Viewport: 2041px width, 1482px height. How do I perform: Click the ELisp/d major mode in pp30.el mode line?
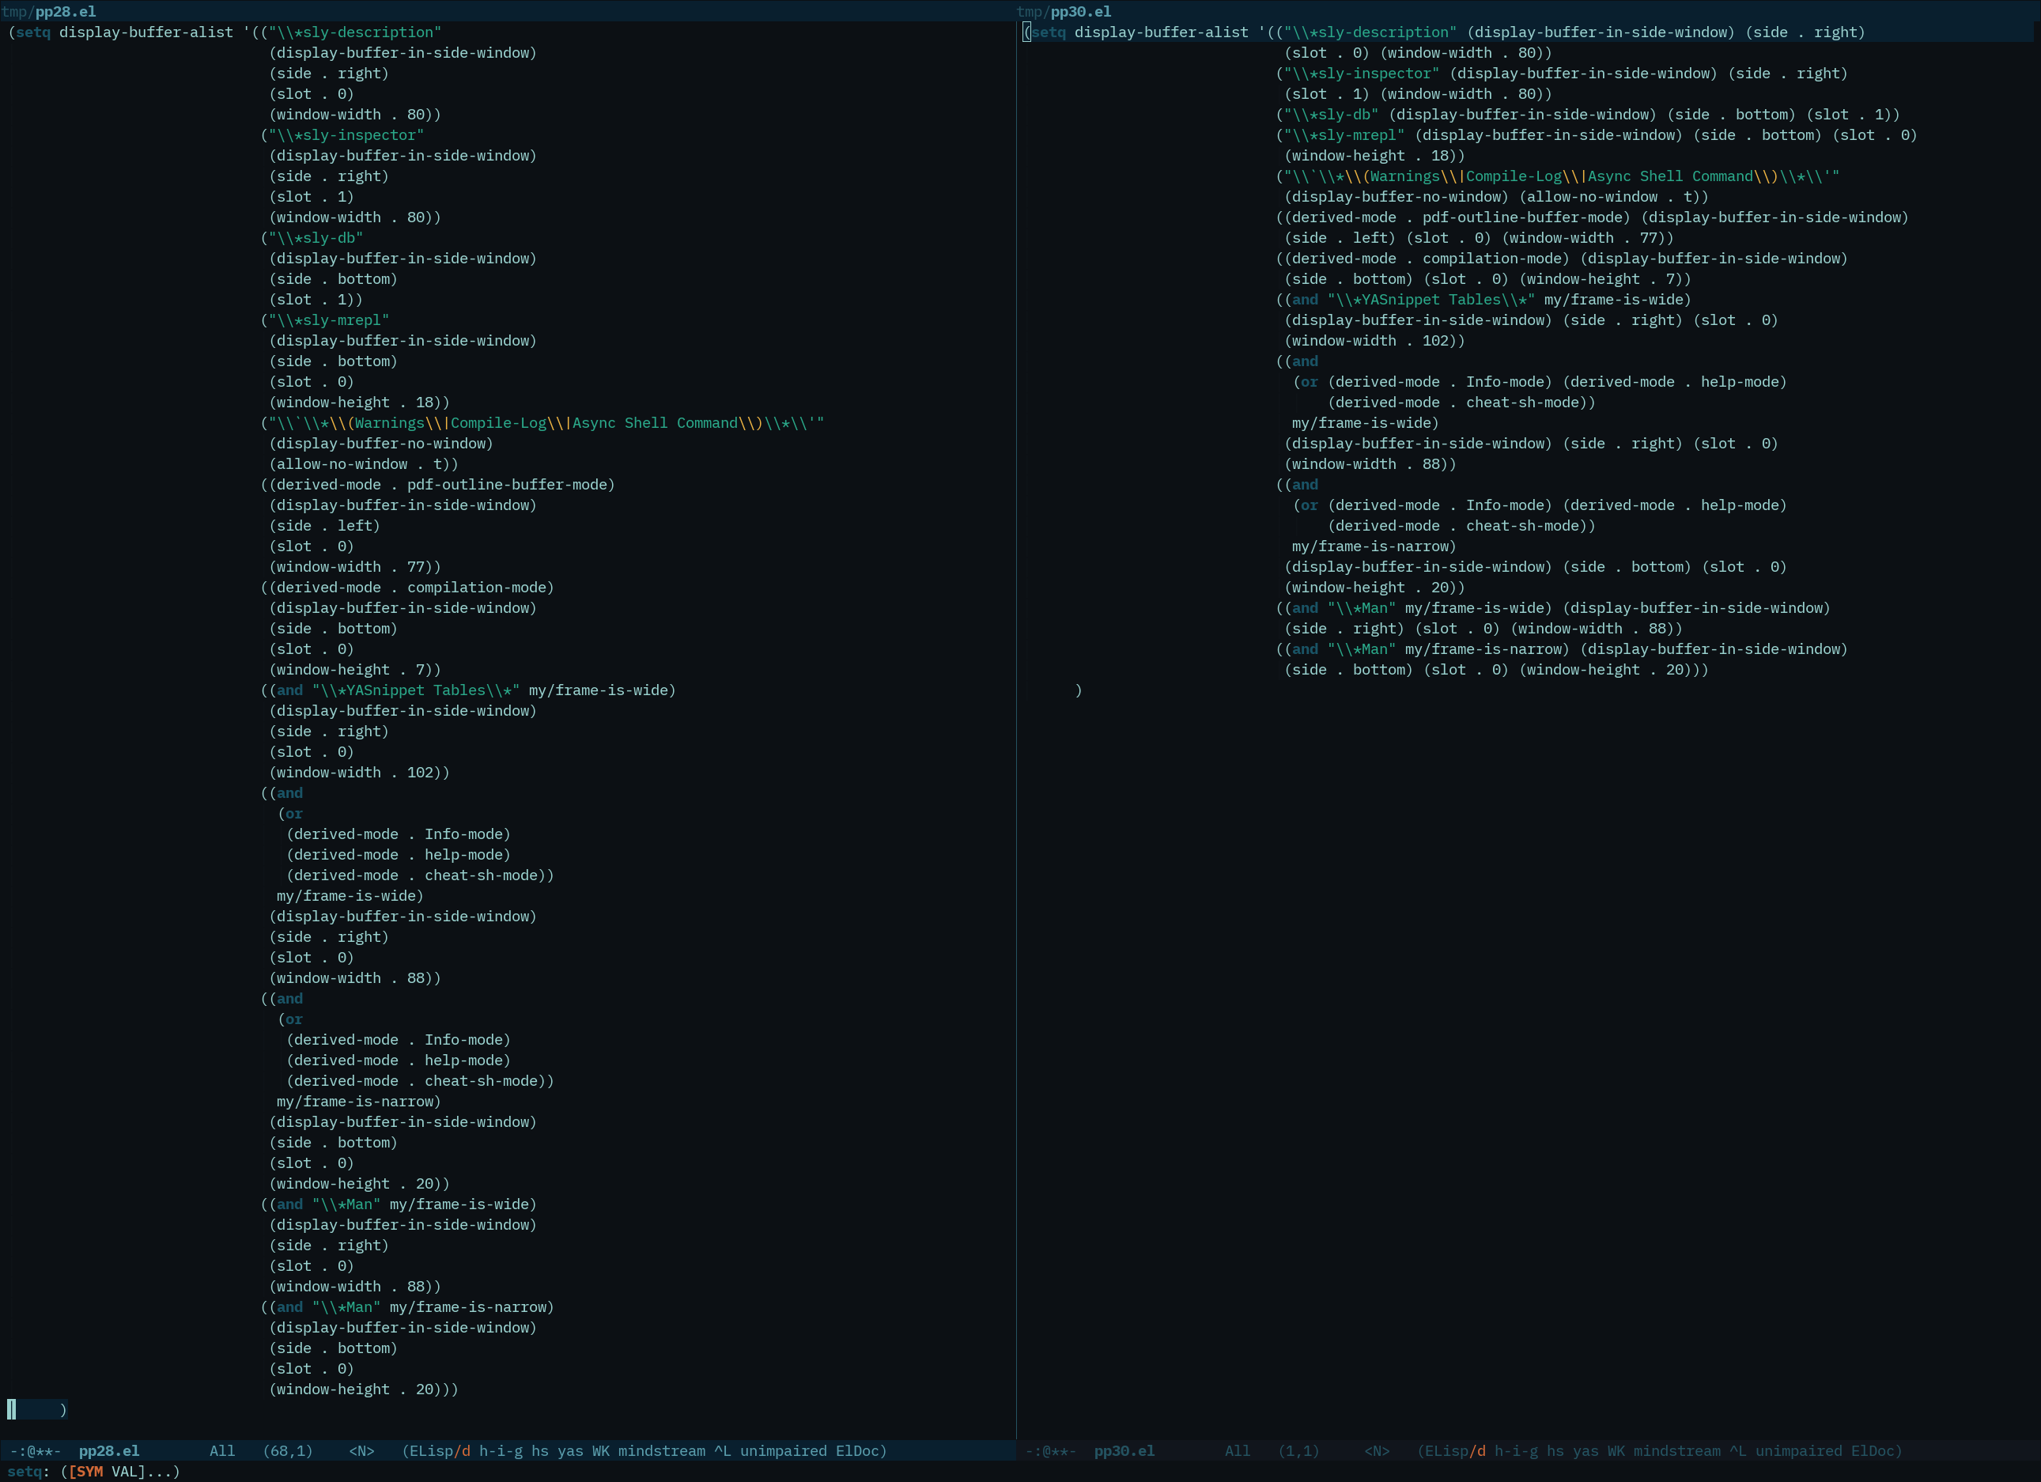tap(1455, 1450)
